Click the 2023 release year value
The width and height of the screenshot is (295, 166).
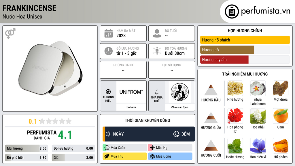tap(121, 35)
